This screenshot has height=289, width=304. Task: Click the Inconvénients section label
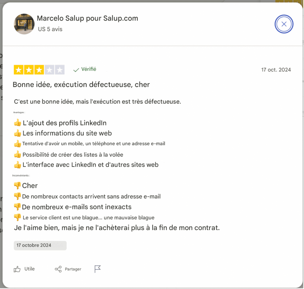(21, 175)
